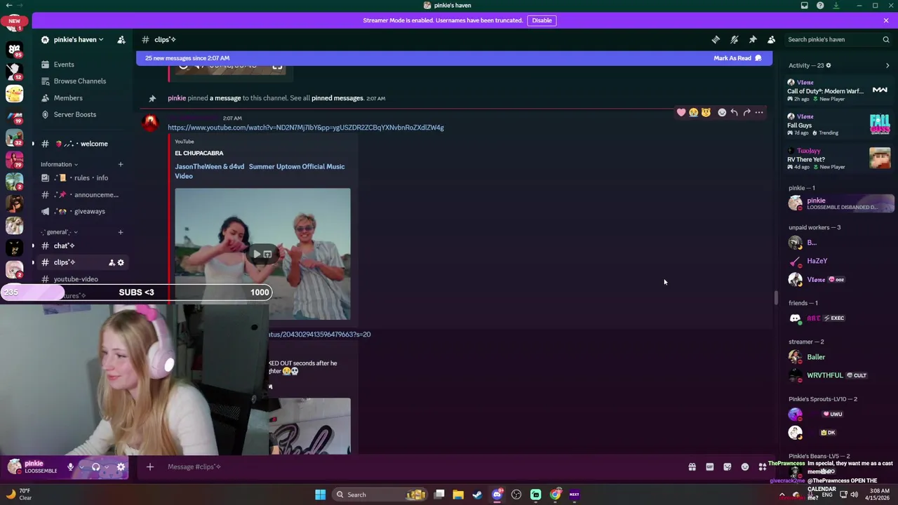Expand the Activity panel chevron
This screenshot has width=898, height=505.
887,66
